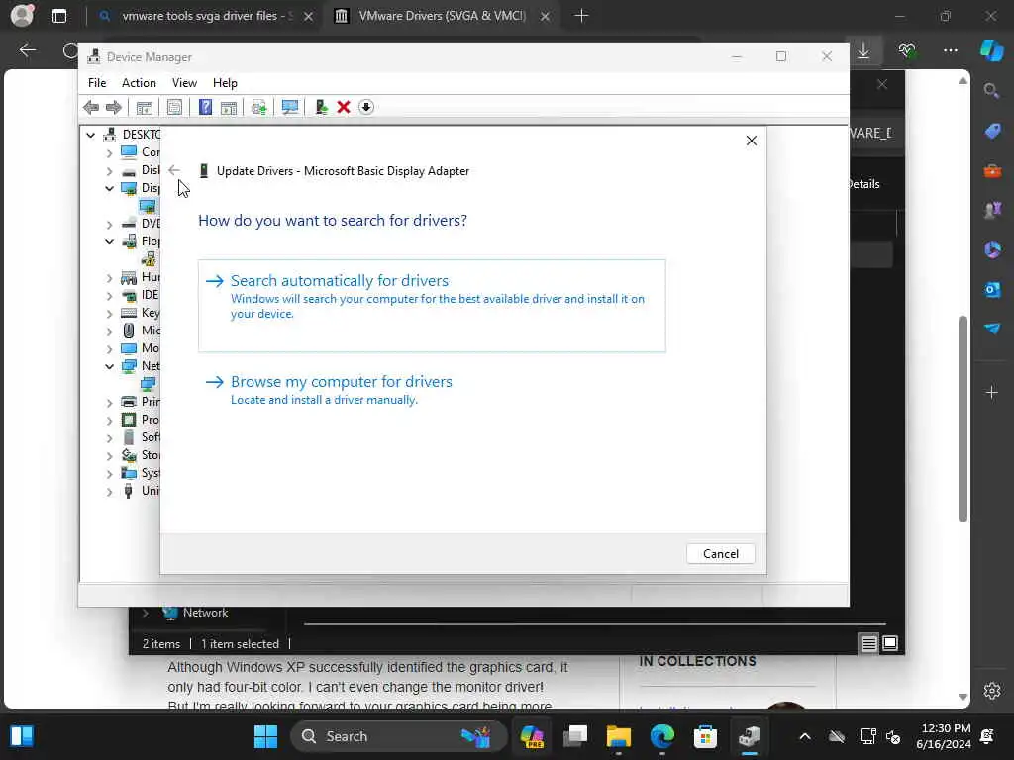Select the network adapter child device
Image resolution: width=1014 pixels, height=760 pixels.
point(149,384)
